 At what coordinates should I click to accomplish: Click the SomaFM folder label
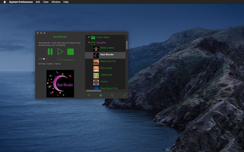click(101, 43)
